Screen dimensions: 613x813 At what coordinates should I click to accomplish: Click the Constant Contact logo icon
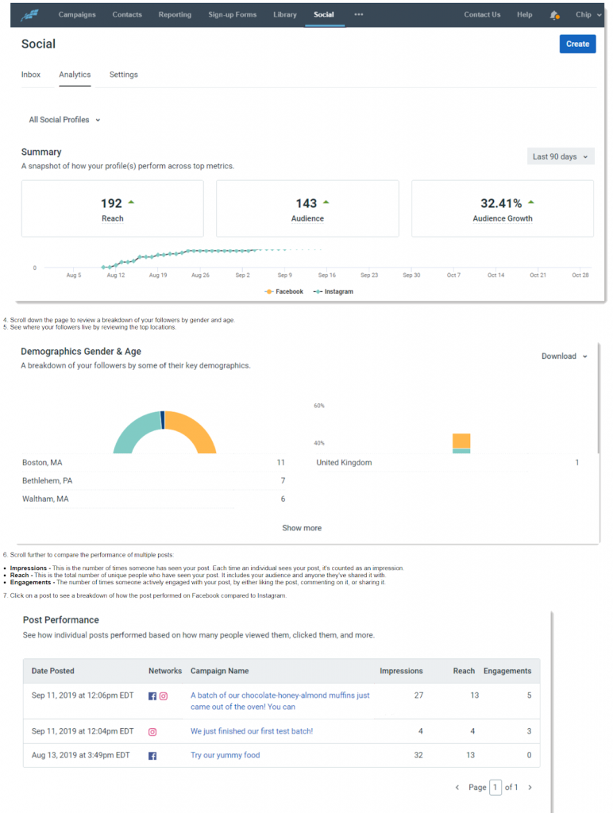(32, 14)
